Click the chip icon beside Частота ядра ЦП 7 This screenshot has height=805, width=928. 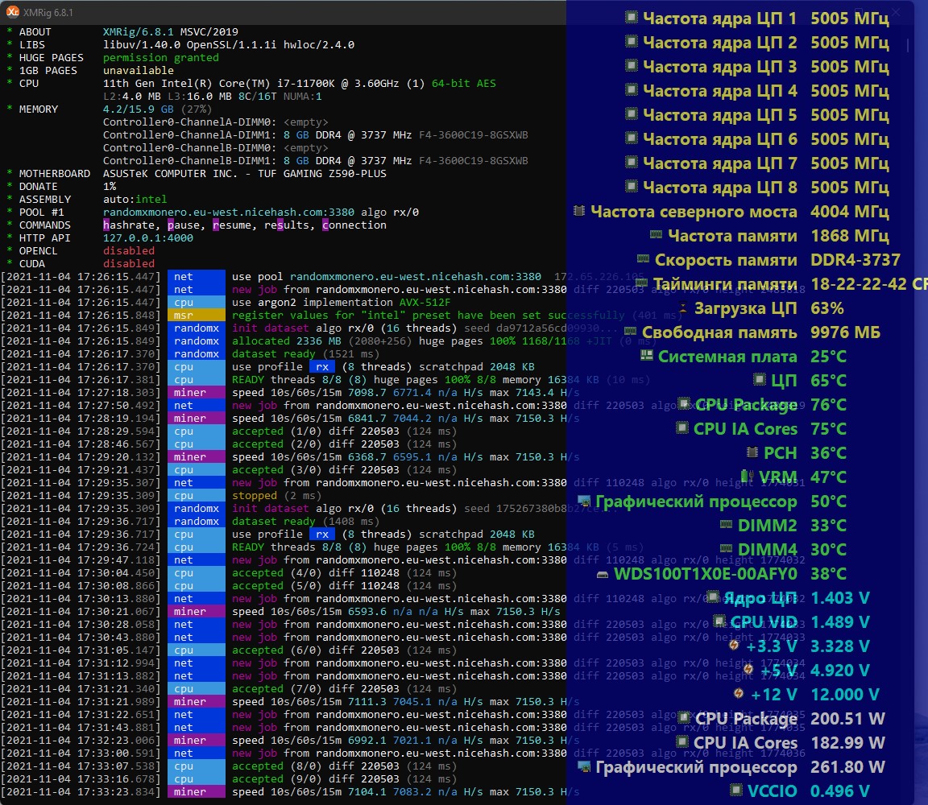tap(632, 162)
